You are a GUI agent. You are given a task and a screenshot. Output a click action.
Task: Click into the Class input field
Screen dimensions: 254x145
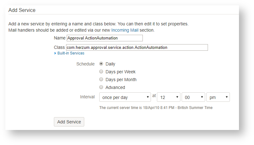click(x=137, y=47)
